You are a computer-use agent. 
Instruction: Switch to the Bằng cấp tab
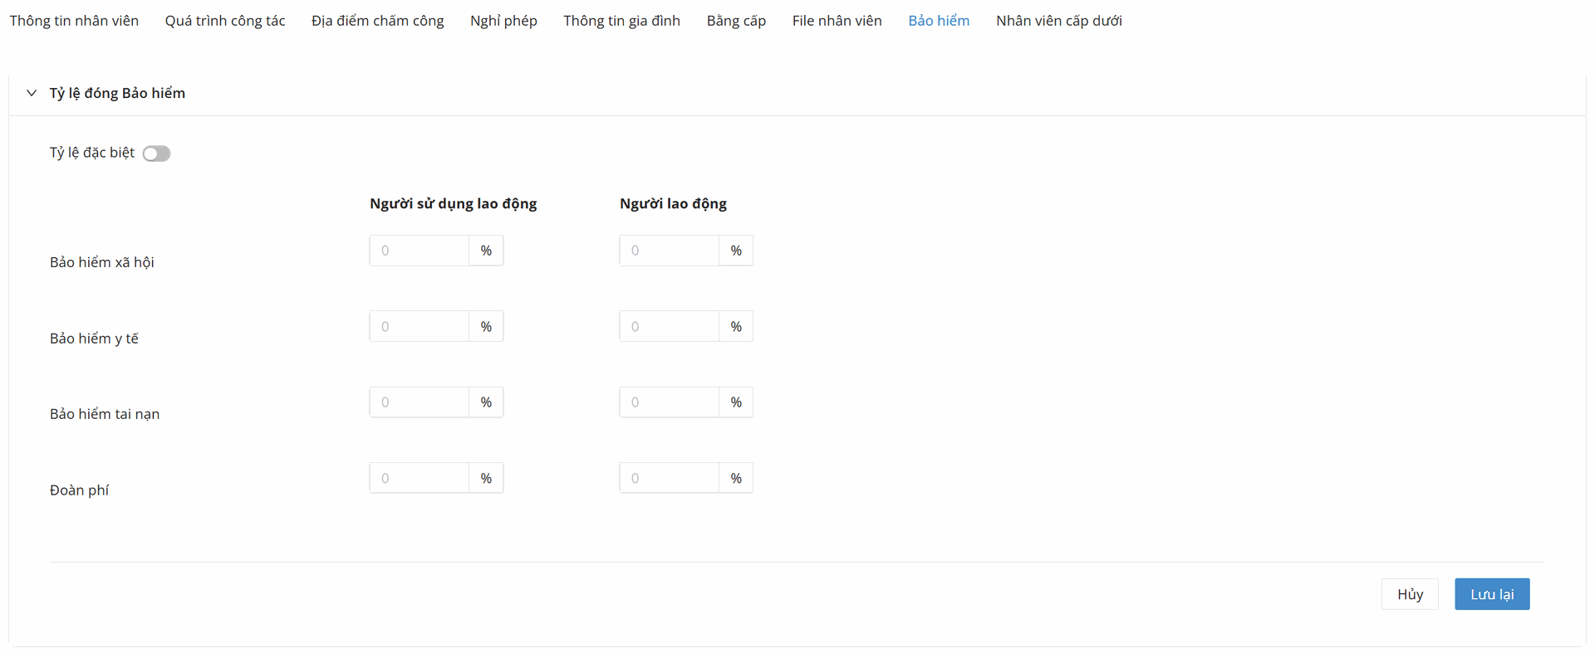[736, 21]
